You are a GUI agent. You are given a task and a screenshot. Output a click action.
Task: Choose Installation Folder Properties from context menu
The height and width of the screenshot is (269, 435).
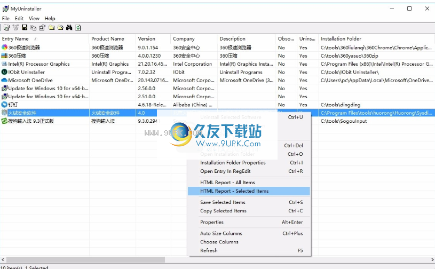coord(249,163)
